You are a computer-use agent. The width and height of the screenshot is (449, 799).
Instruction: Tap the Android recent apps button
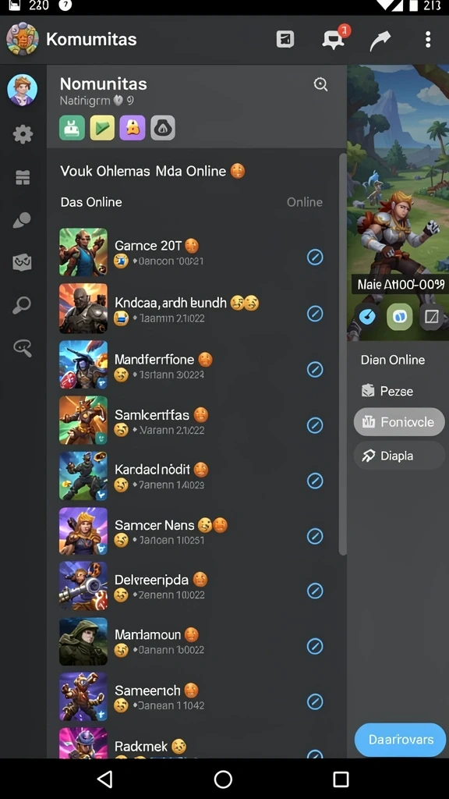[341, 779]
